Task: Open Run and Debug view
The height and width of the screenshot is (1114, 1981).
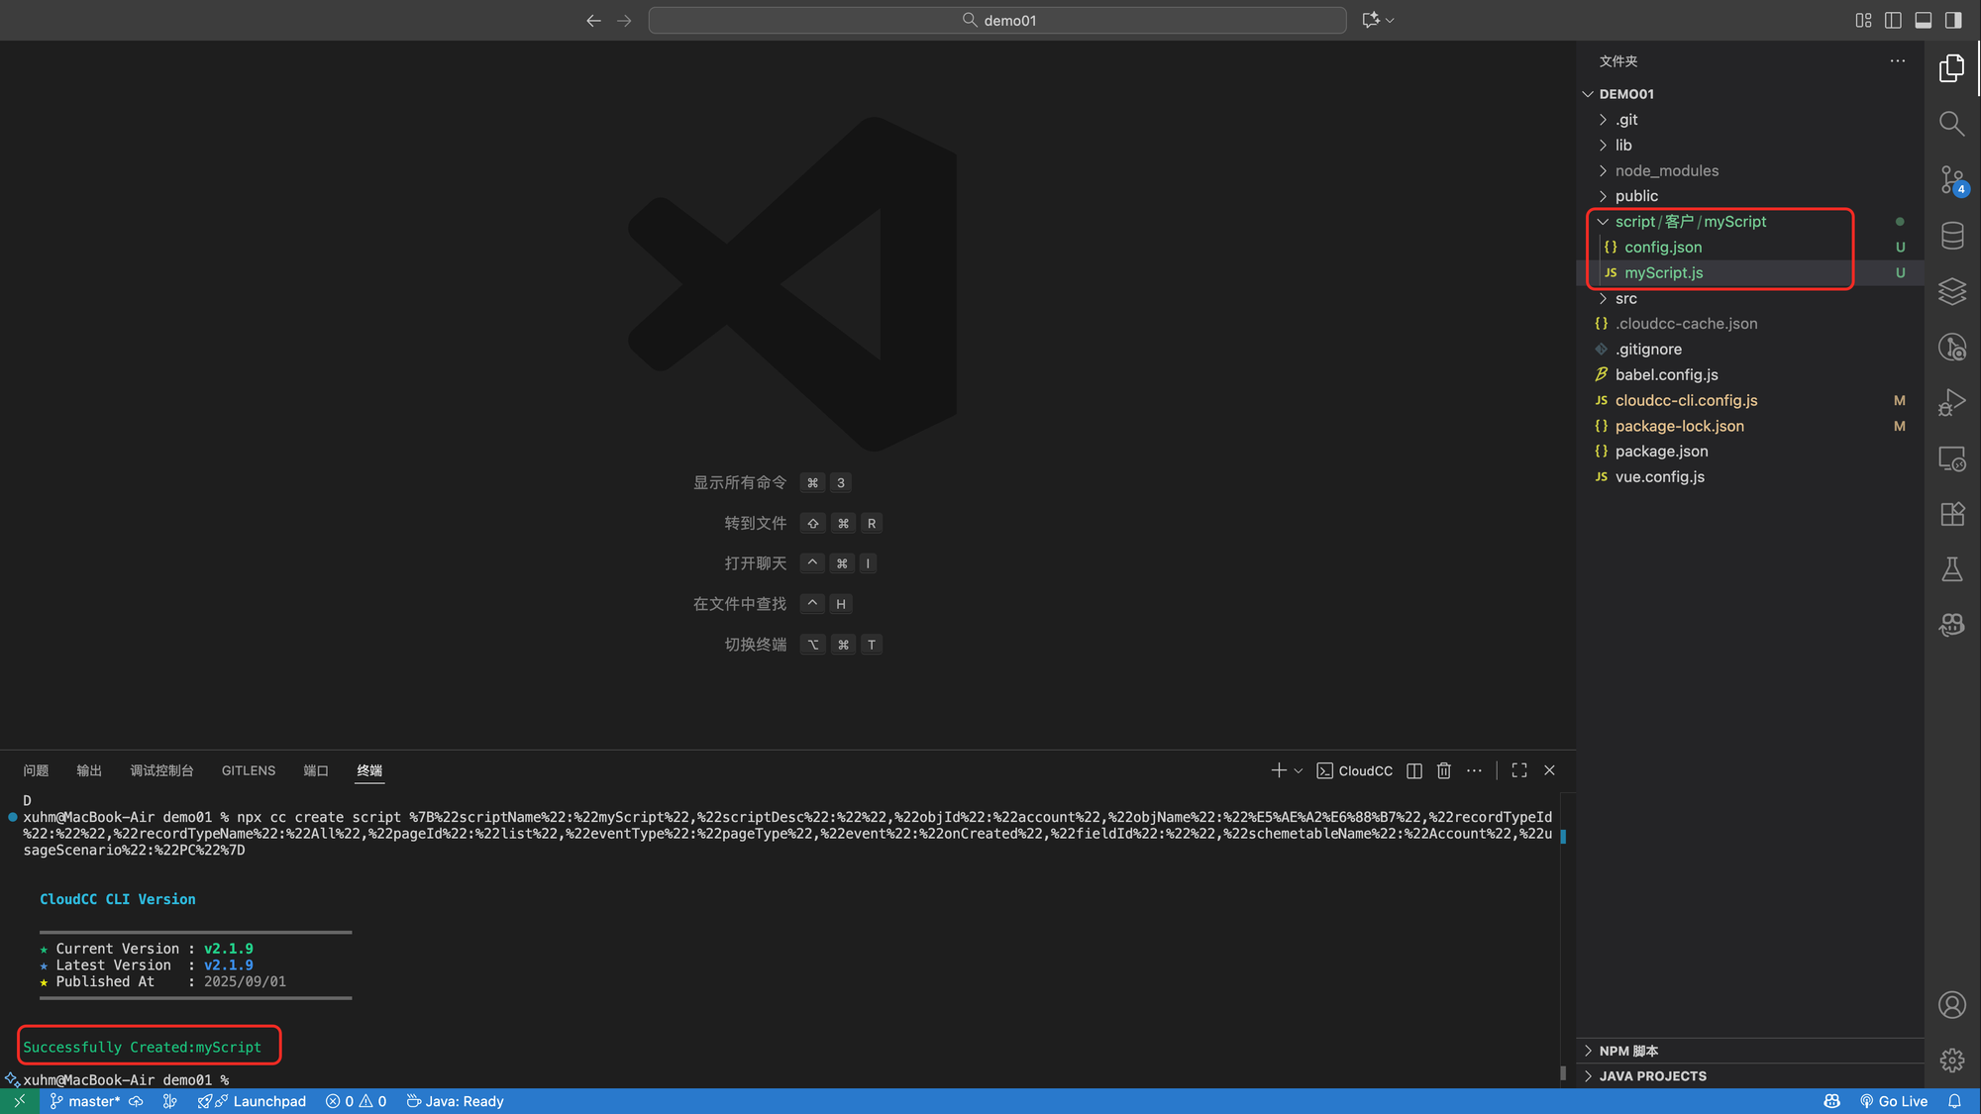Action: click(1951, 402)
